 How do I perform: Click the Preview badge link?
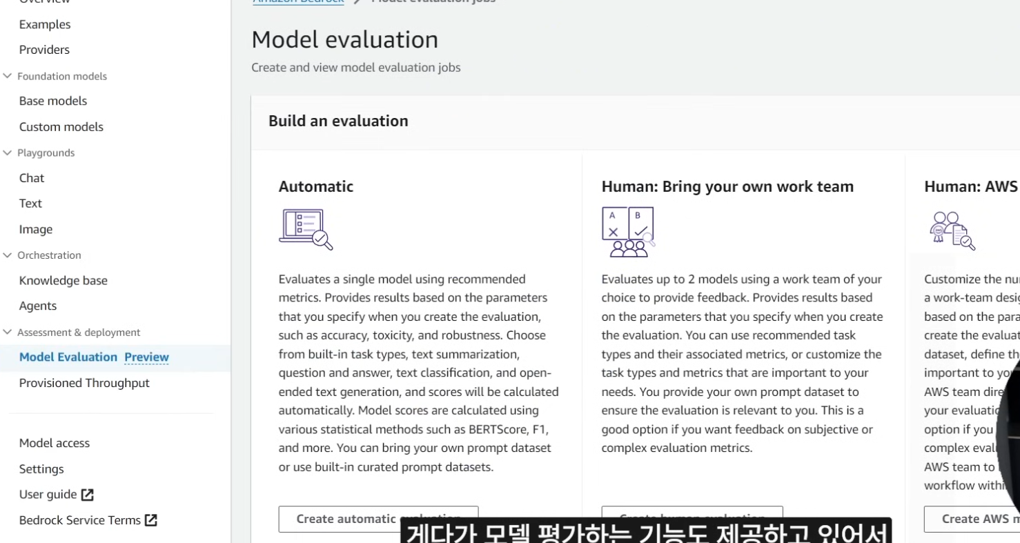[147, 357]
